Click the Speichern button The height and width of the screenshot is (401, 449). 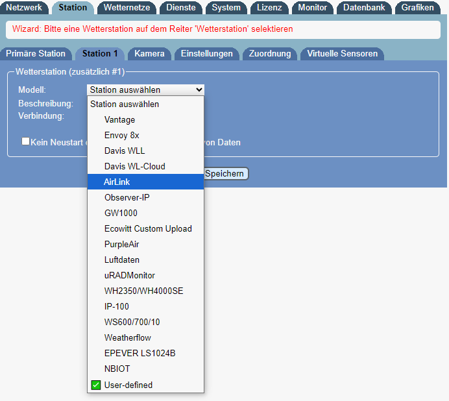[225, 174]
